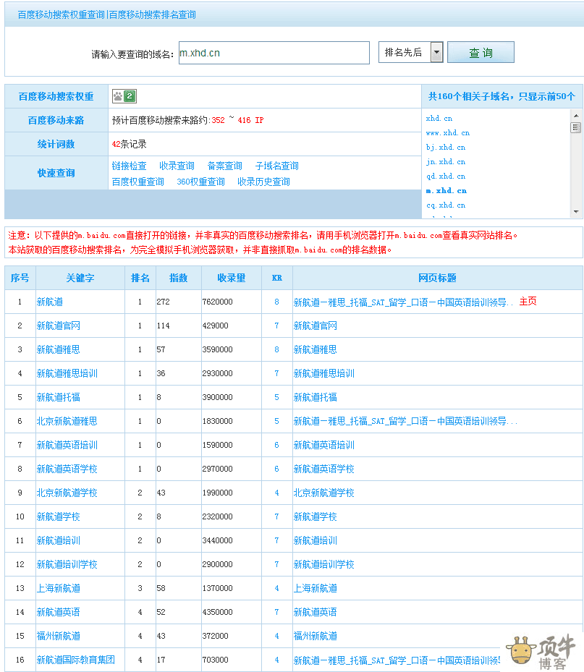
Task: Click the 备案查询 quick query link
Action: click(224, 166)
